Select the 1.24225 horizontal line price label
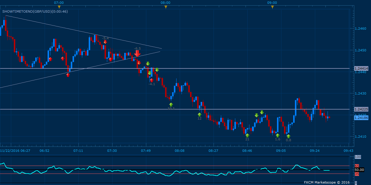 (x=361, y=109)
